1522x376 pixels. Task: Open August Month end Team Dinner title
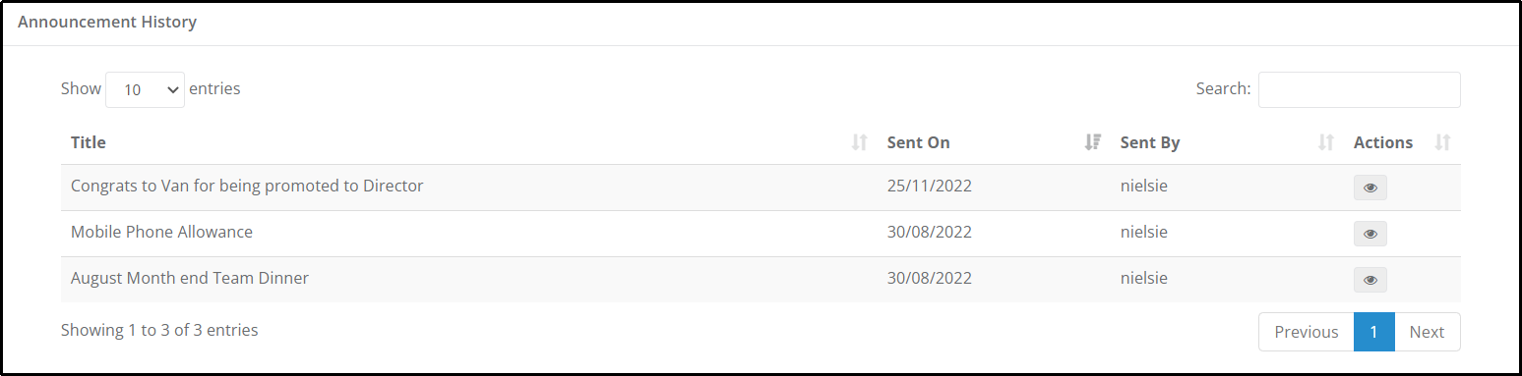pyautogui.click(x=190, y=278)
